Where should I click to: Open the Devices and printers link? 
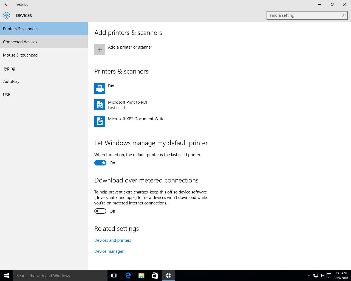[113, 240]
